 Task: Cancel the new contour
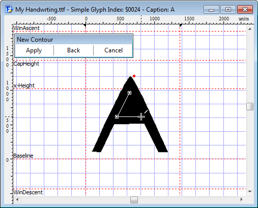click(113, 50)
